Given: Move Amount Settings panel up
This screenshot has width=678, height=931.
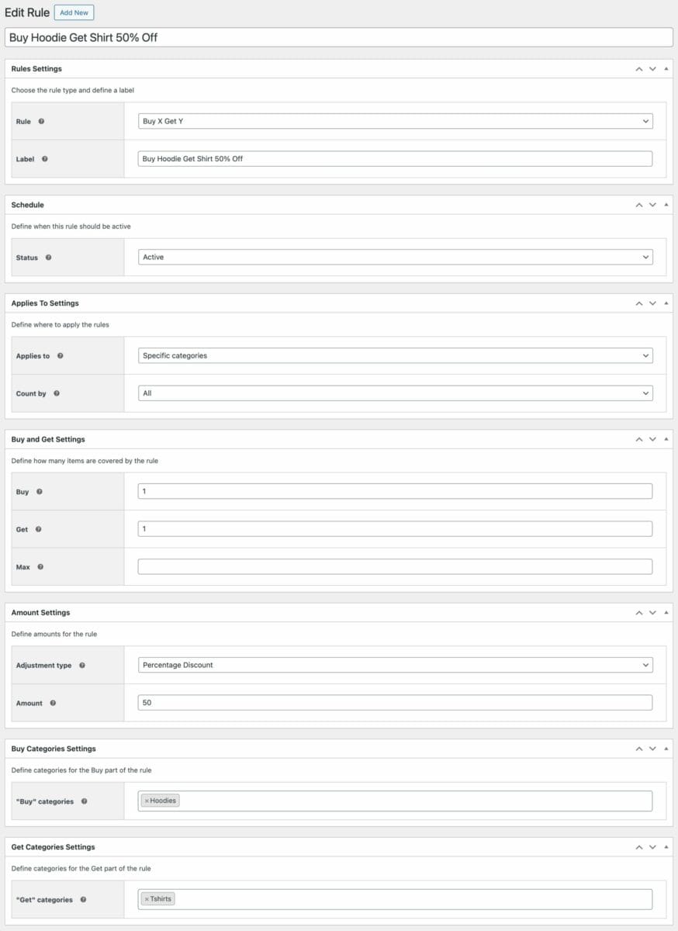Looking at the screenshot, I should pyautogui.click(x=639, y=613).
